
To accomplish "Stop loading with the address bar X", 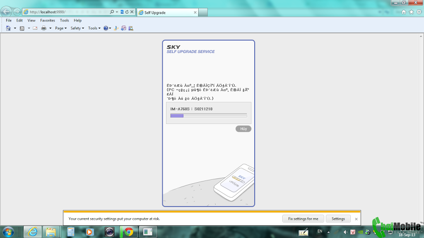I will [132, 12].
